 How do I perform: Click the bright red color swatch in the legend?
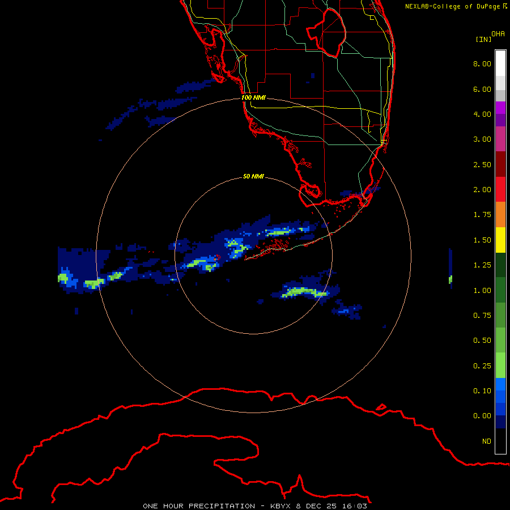tap(500, 189)
